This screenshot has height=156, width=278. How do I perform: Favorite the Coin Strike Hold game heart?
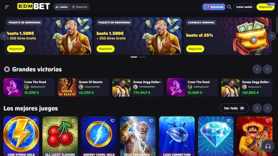pyautogui.click(x=34, y=121)
